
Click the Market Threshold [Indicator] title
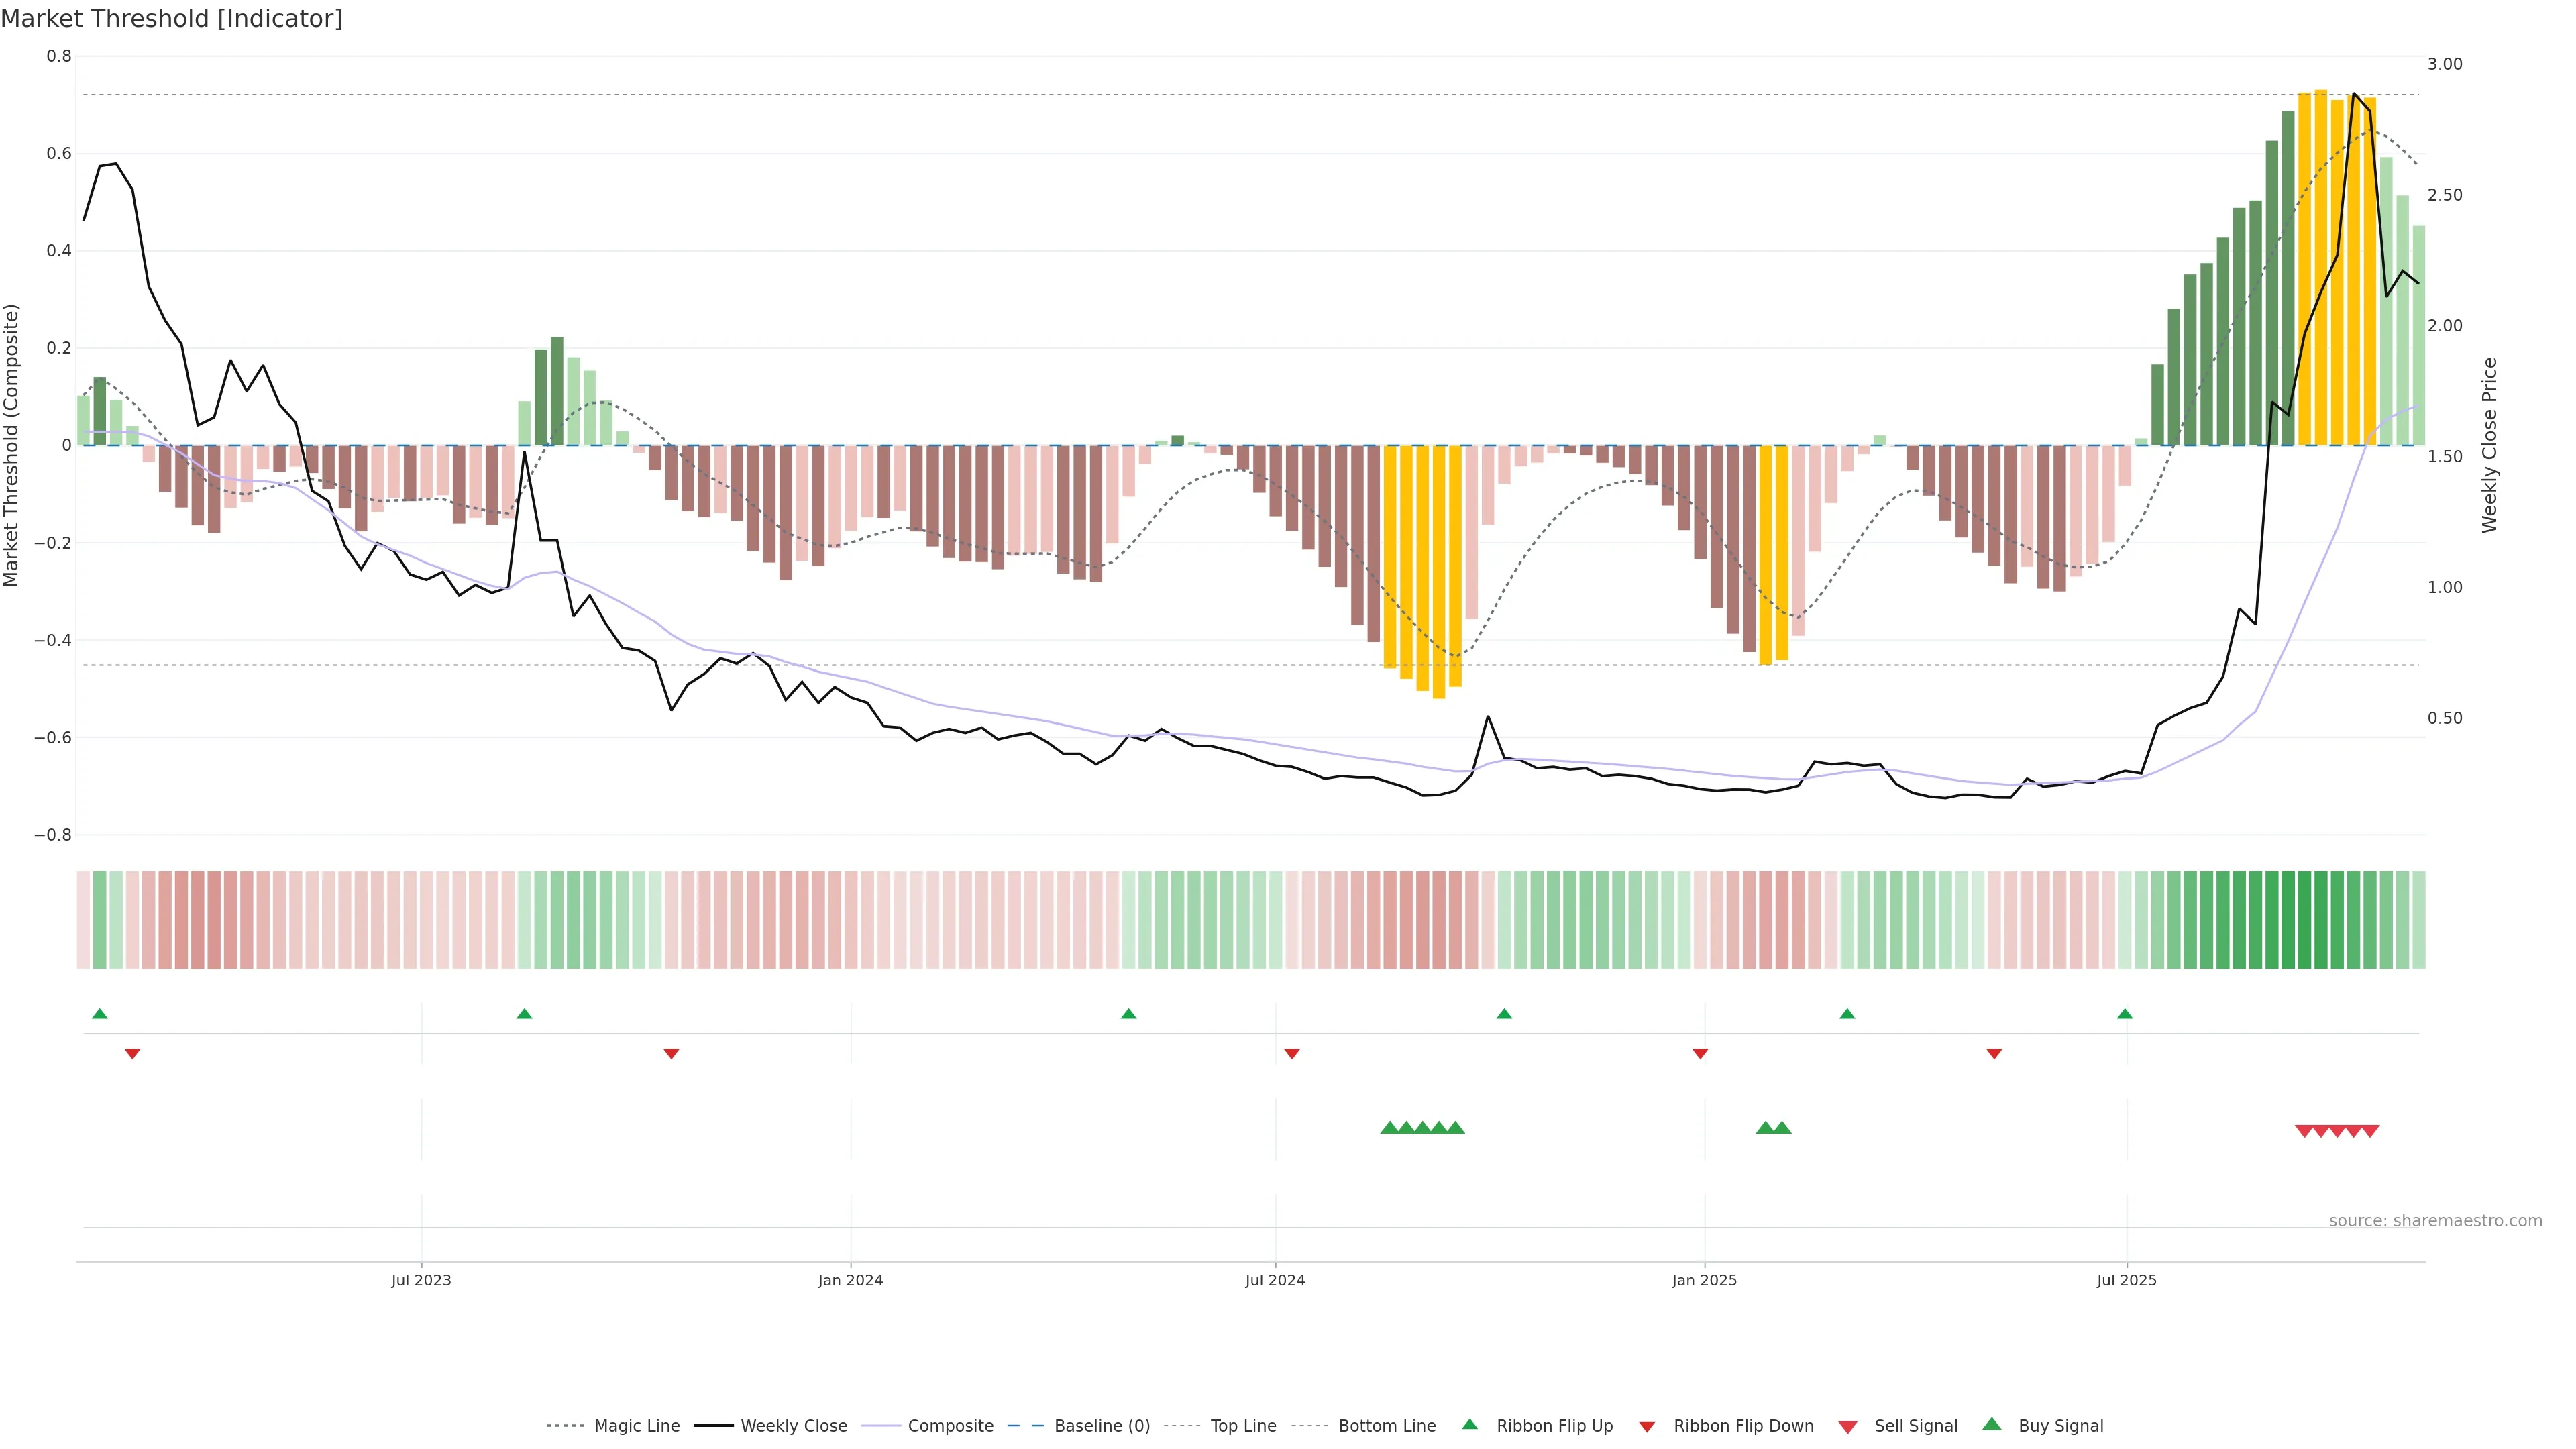(171, 19)
